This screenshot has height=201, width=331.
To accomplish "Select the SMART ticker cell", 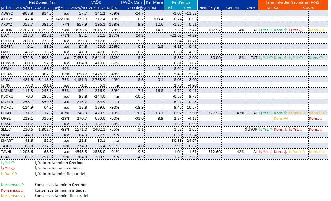I will click(x=7, y=141).
